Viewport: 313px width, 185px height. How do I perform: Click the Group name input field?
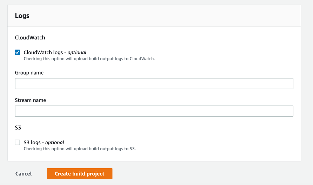pyautogui.click(x=154, y=84)
